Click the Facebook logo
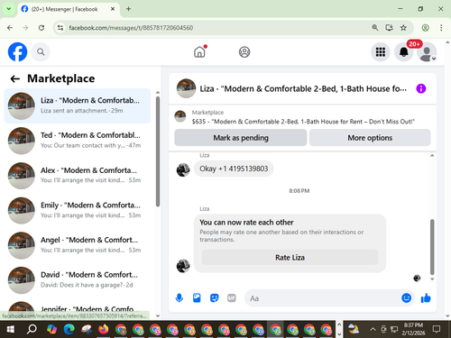Screen dimensions: 451x338 point(17,52)
